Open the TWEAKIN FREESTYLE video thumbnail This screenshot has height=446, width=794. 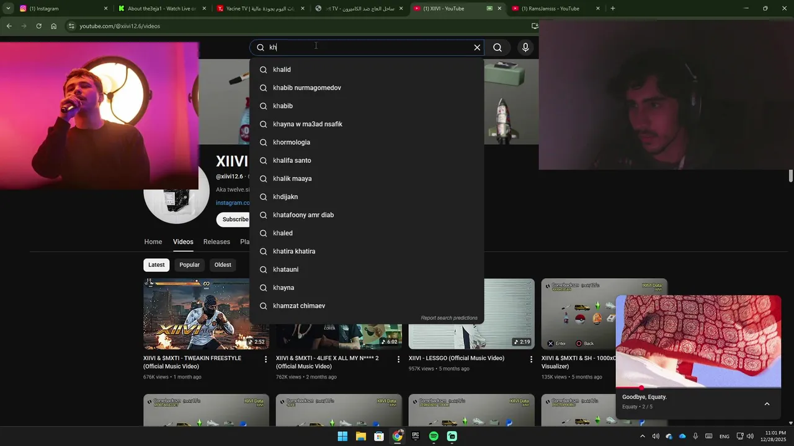[206, 314]
